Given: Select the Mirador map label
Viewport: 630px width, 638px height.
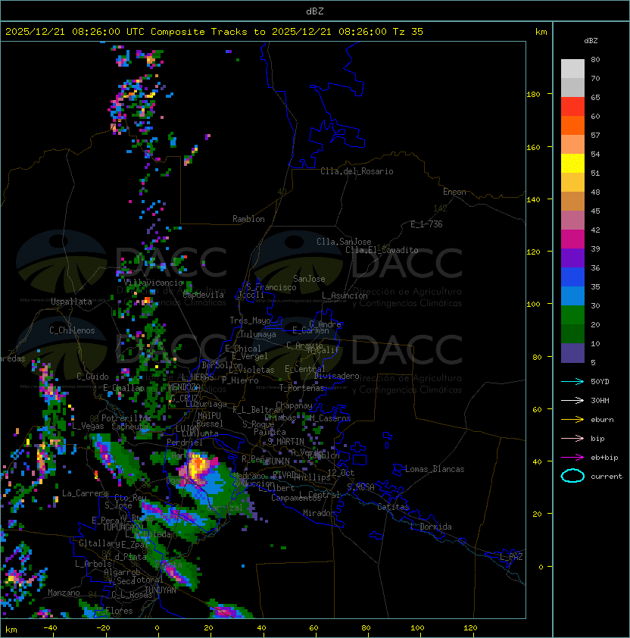Looking at the screenshot, I should [x=319, y=513].
